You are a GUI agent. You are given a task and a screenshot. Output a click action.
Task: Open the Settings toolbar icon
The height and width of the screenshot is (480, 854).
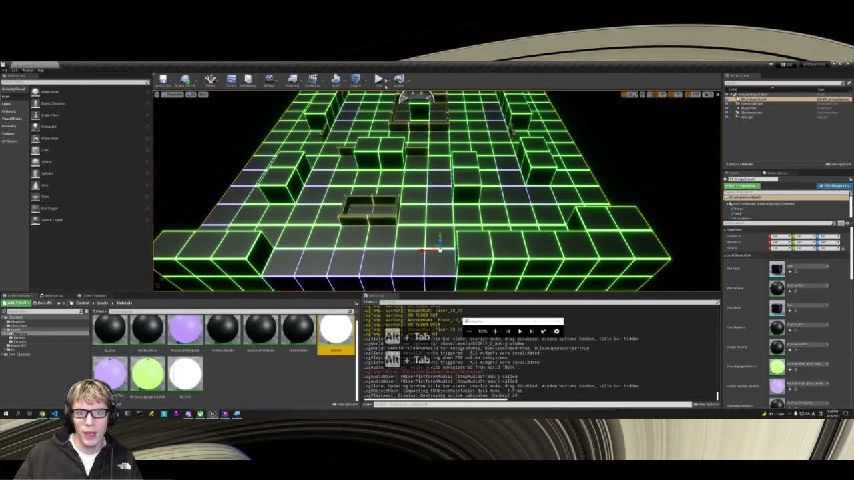(270, 80)
